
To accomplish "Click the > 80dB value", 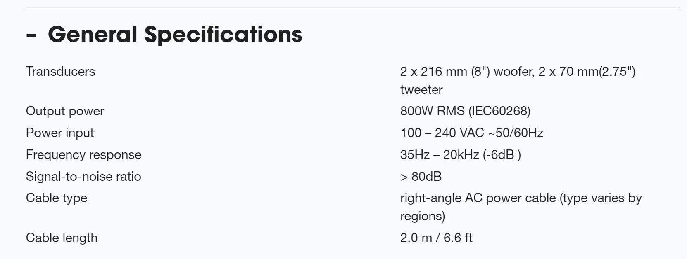I will coord(421,176).
